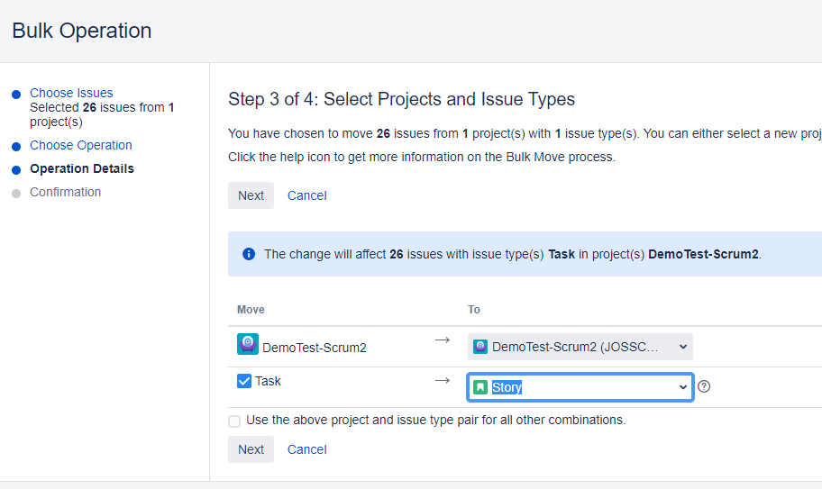The height and width of the screenshot is (489, 822).
Task: Open the destination project dropdown
Action: click(580, 347)
